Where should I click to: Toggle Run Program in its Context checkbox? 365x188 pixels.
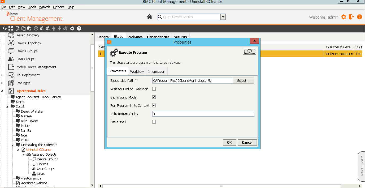click(x=154, y=105)
